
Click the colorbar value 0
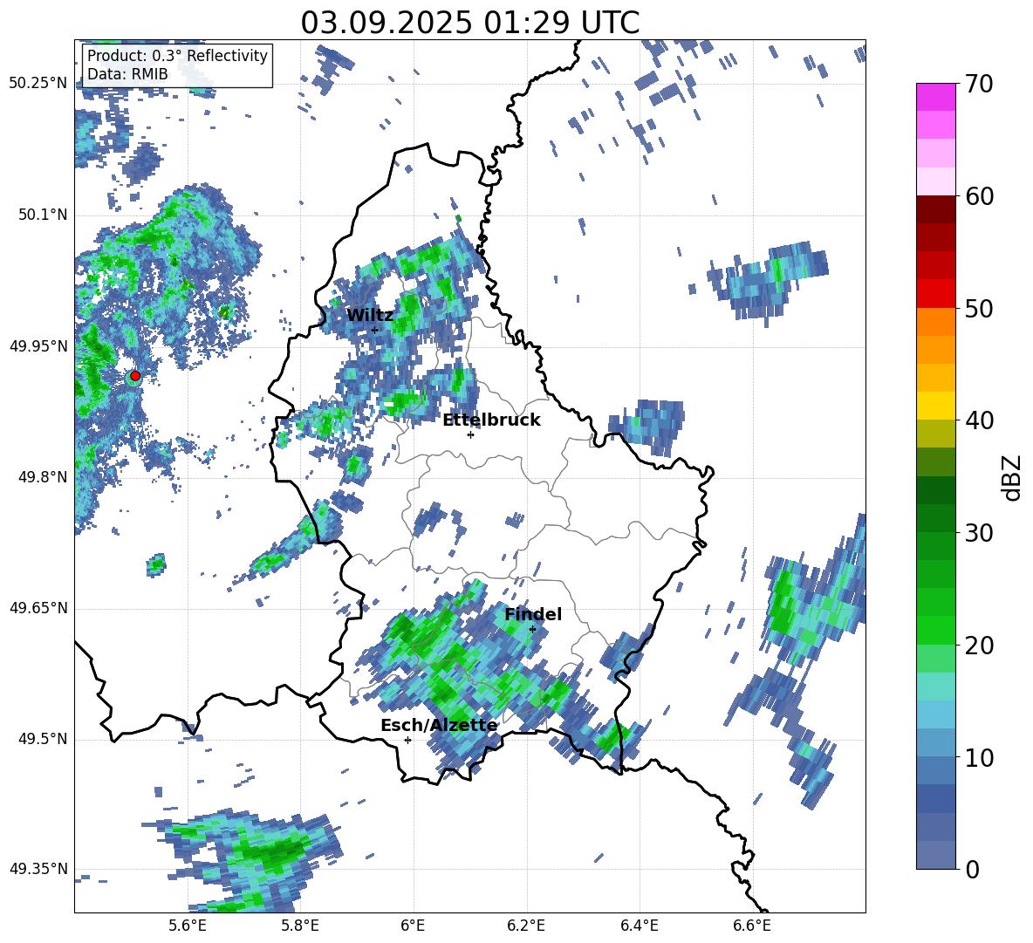coord(972,870)
